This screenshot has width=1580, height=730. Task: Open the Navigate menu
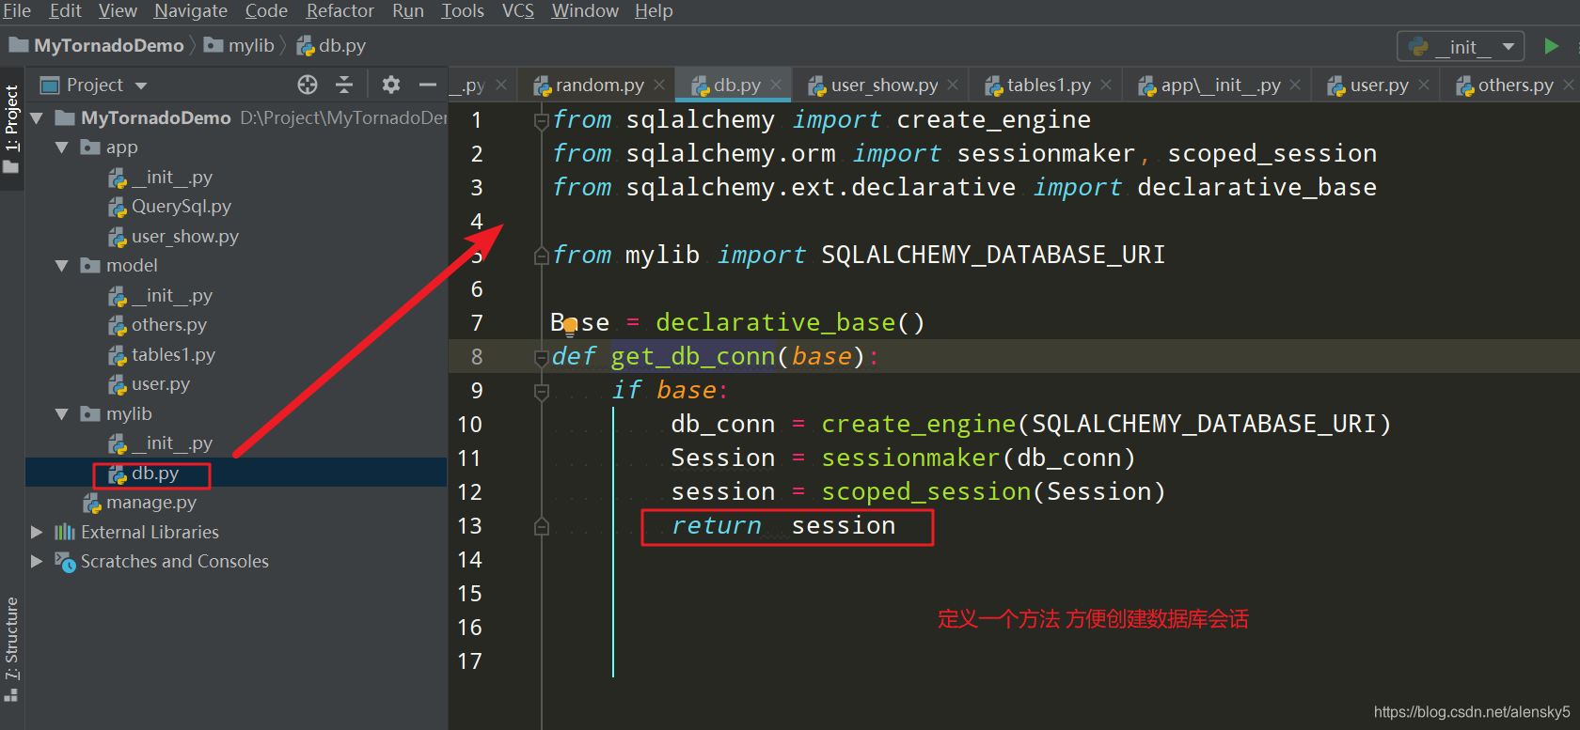(x=191, y=10)
